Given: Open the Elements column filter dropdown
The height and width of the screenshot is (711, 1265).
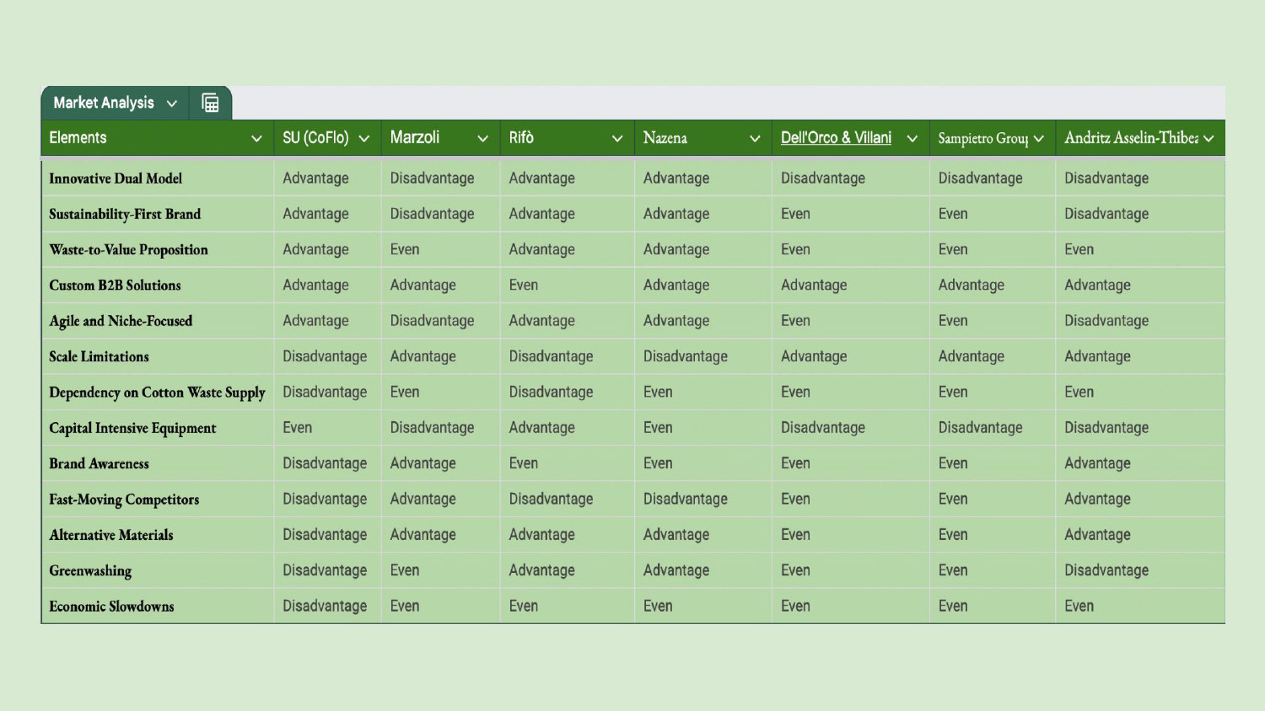Looking at the screenshot, I should click(x=256, y=138).
